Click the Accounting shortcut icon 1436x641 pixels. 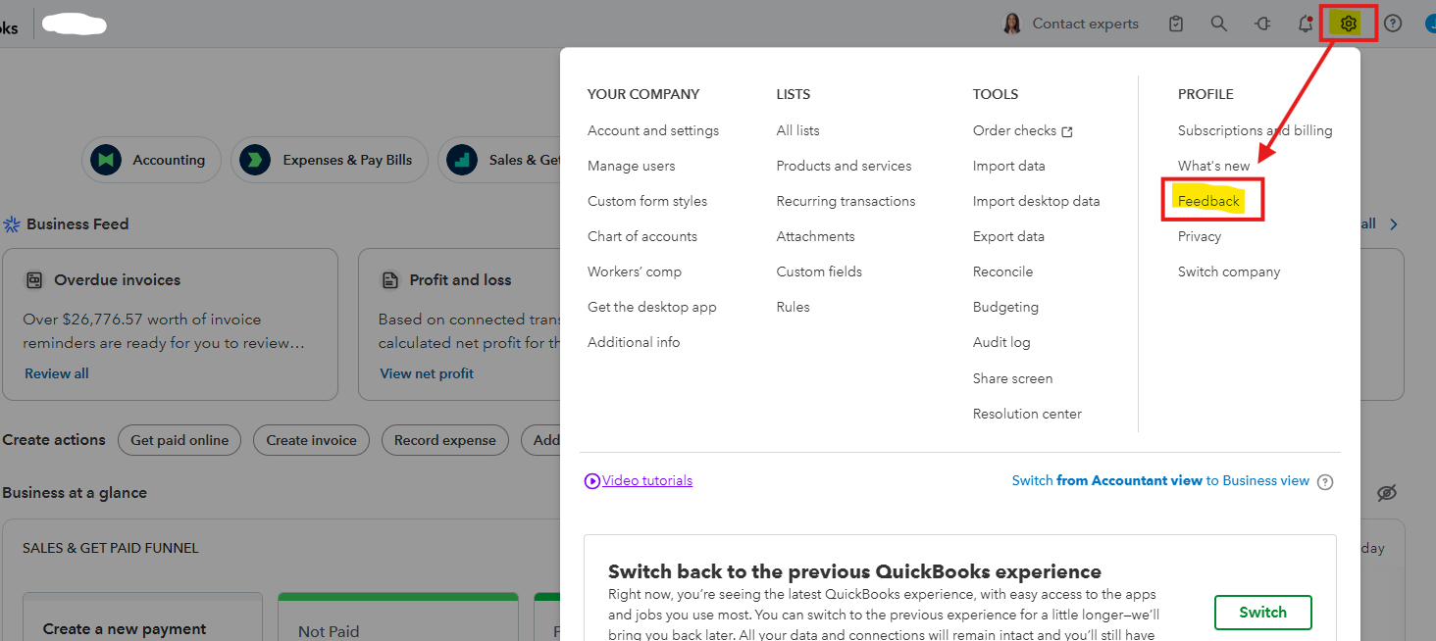point(106,160)
